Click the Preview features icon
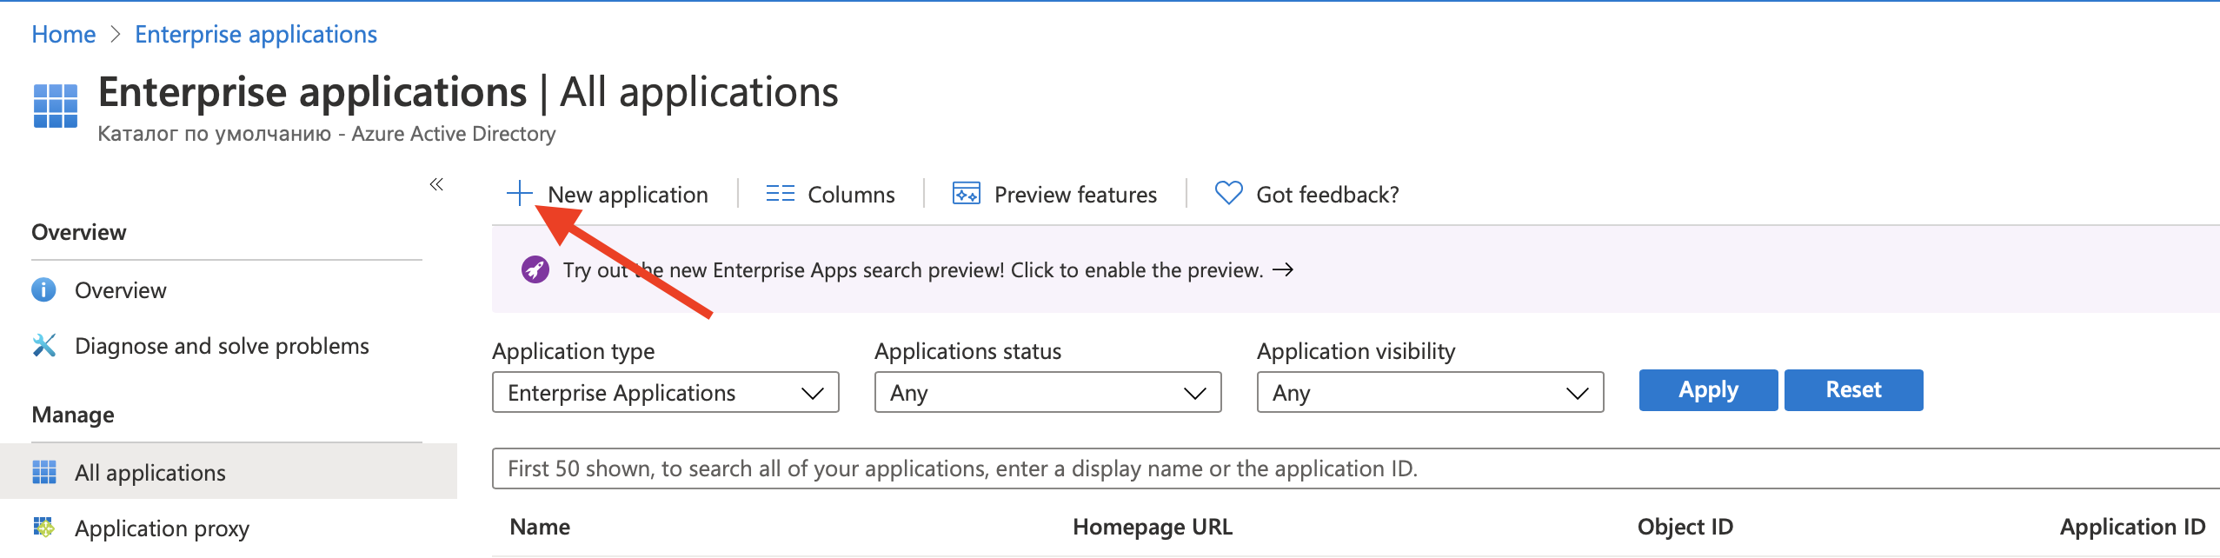This screenshot has width=2220, height=558. coord(966,194)
